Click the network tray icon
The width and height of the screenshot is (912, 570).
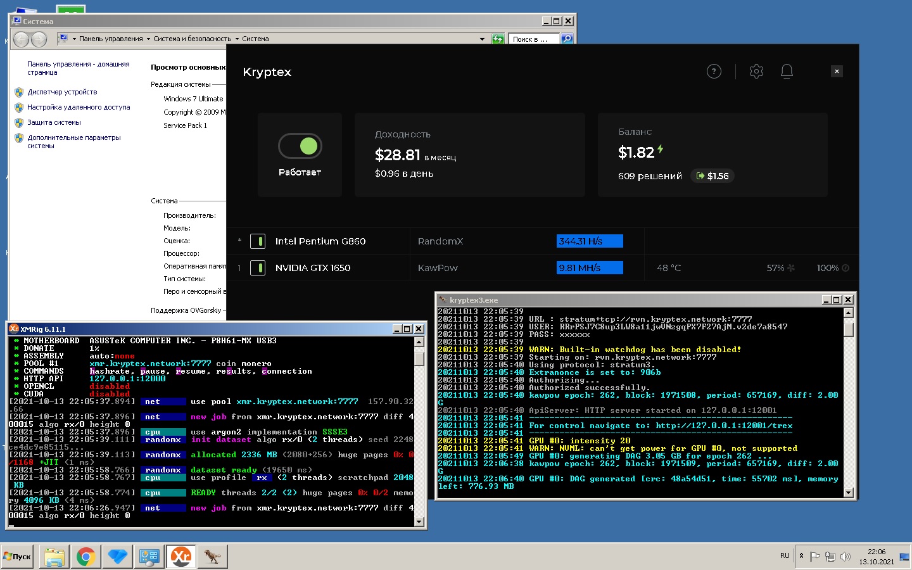830,557
